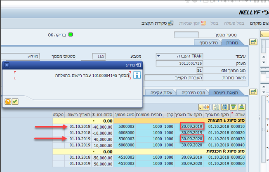Image resolution: width=269 pixels, height=172 pixels.
Task: Click the תקף עד תאריך column header
Action: pos(189,115)
